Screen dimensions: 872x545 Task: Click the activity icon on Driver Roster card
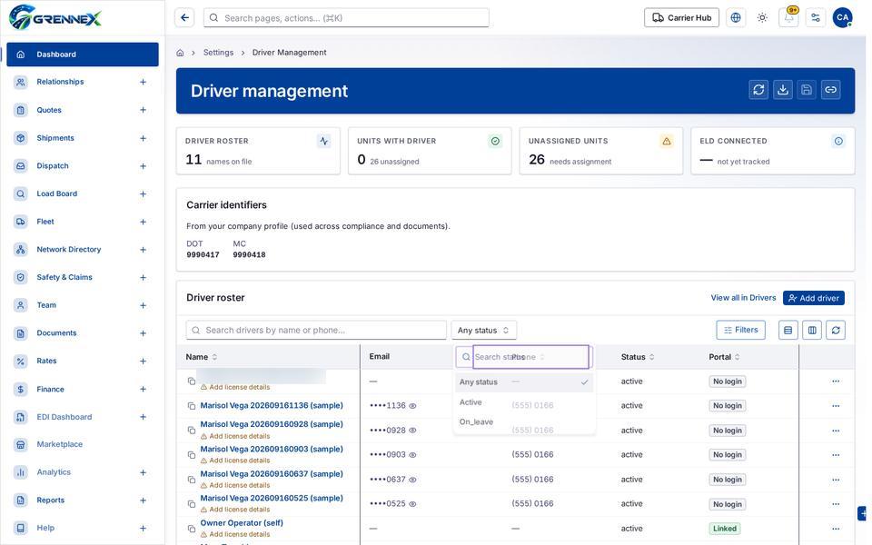(x=323, y=142)
